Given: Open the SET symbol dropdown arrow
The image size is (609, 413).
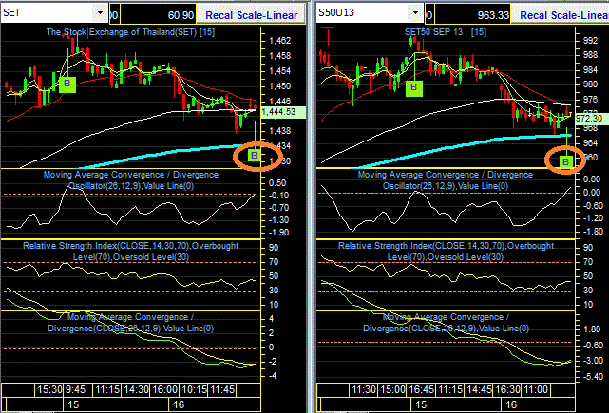Looking at the screenshot, I should 100,13.
